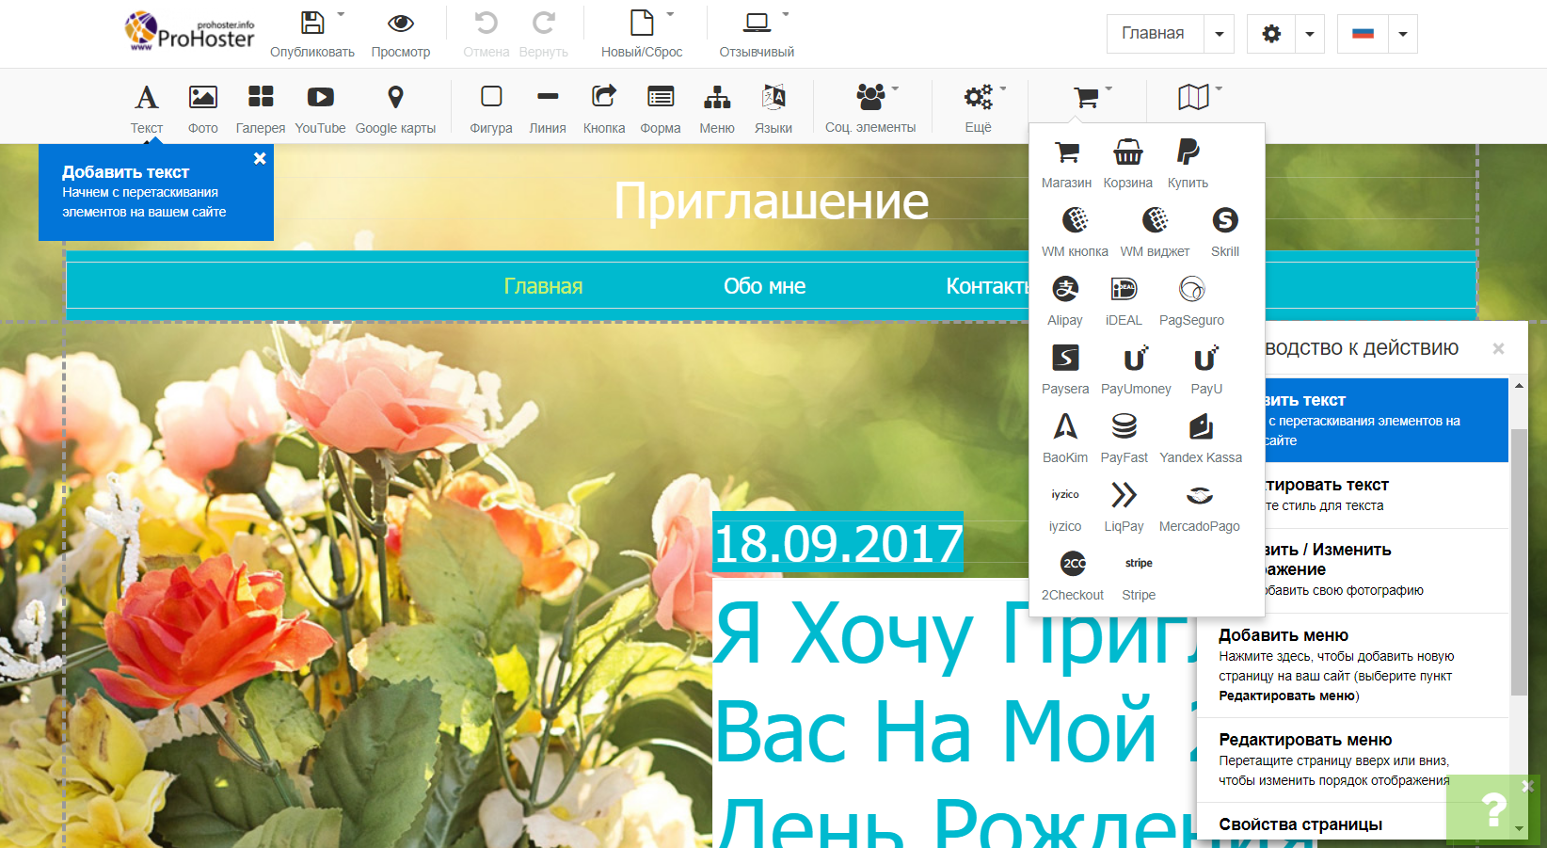
Task: Expand the settings gear dropdown
Action: [x=1310, y=35]
